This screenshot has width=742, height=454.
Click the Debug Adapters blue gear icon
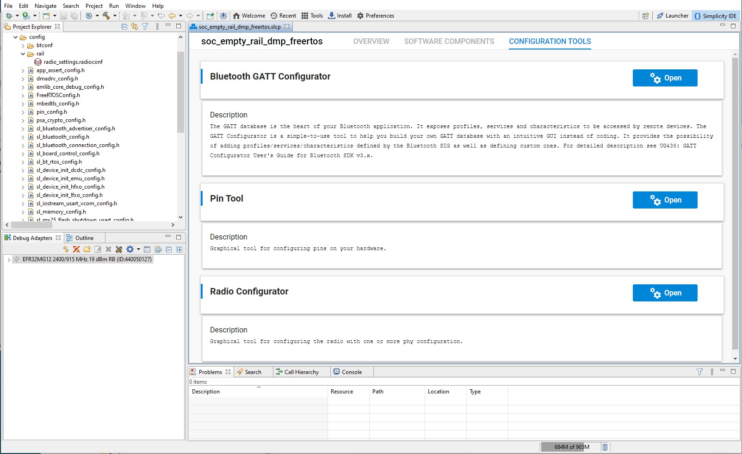tap(130, 249)
